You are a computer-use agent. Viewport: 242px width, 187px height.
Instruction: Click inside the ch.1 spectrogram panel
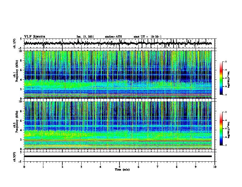(x=118, y=75)
